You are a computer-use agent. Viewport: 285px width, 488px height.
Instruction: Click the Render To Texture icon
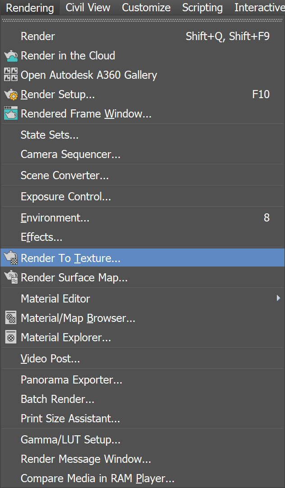(x=10, y=258)
